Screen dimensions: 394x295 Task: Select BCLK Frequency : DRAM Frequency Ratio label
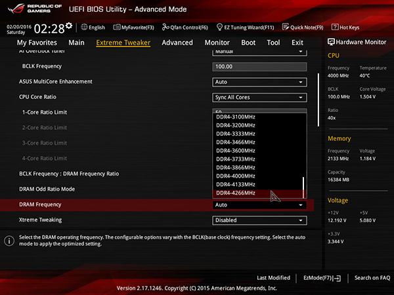(x=69, y=174)
